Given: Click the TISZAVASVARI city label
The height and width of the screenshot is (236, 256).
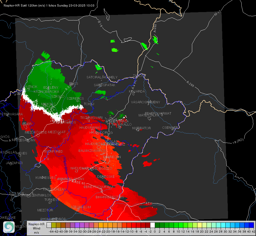Looking at the screenshot, I should click(92, 118).
